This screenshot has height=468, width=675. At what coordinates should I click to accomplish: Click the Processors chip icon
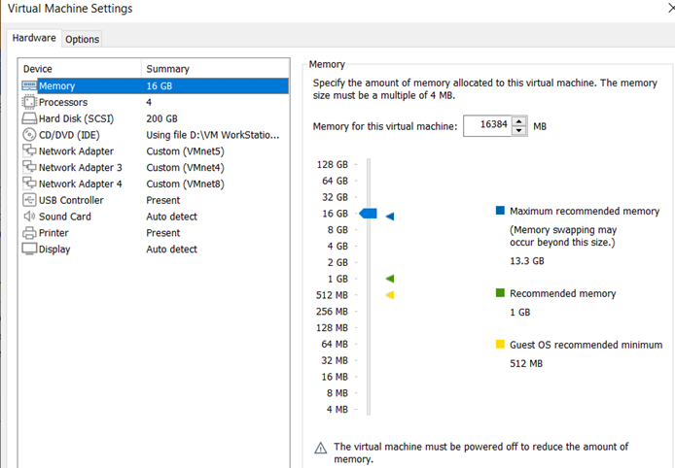click(29, 102)
